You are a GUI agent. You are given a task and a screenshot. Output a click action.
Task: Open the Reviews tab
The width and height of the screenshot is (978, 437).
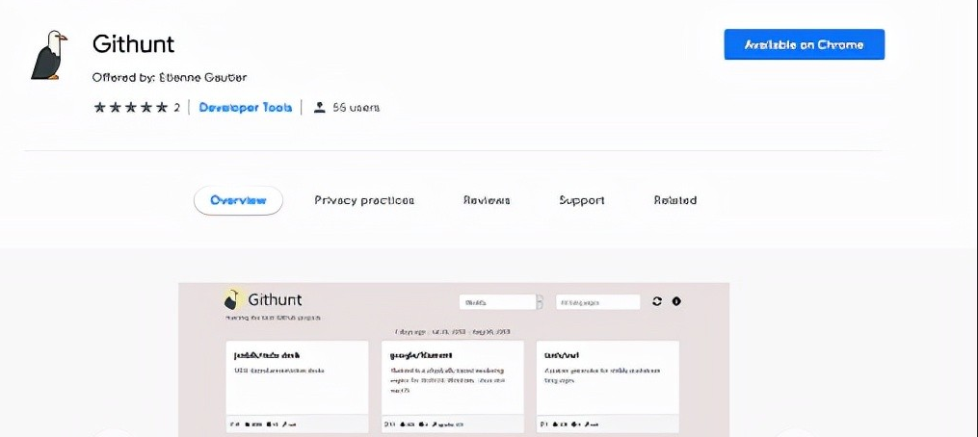487,200
